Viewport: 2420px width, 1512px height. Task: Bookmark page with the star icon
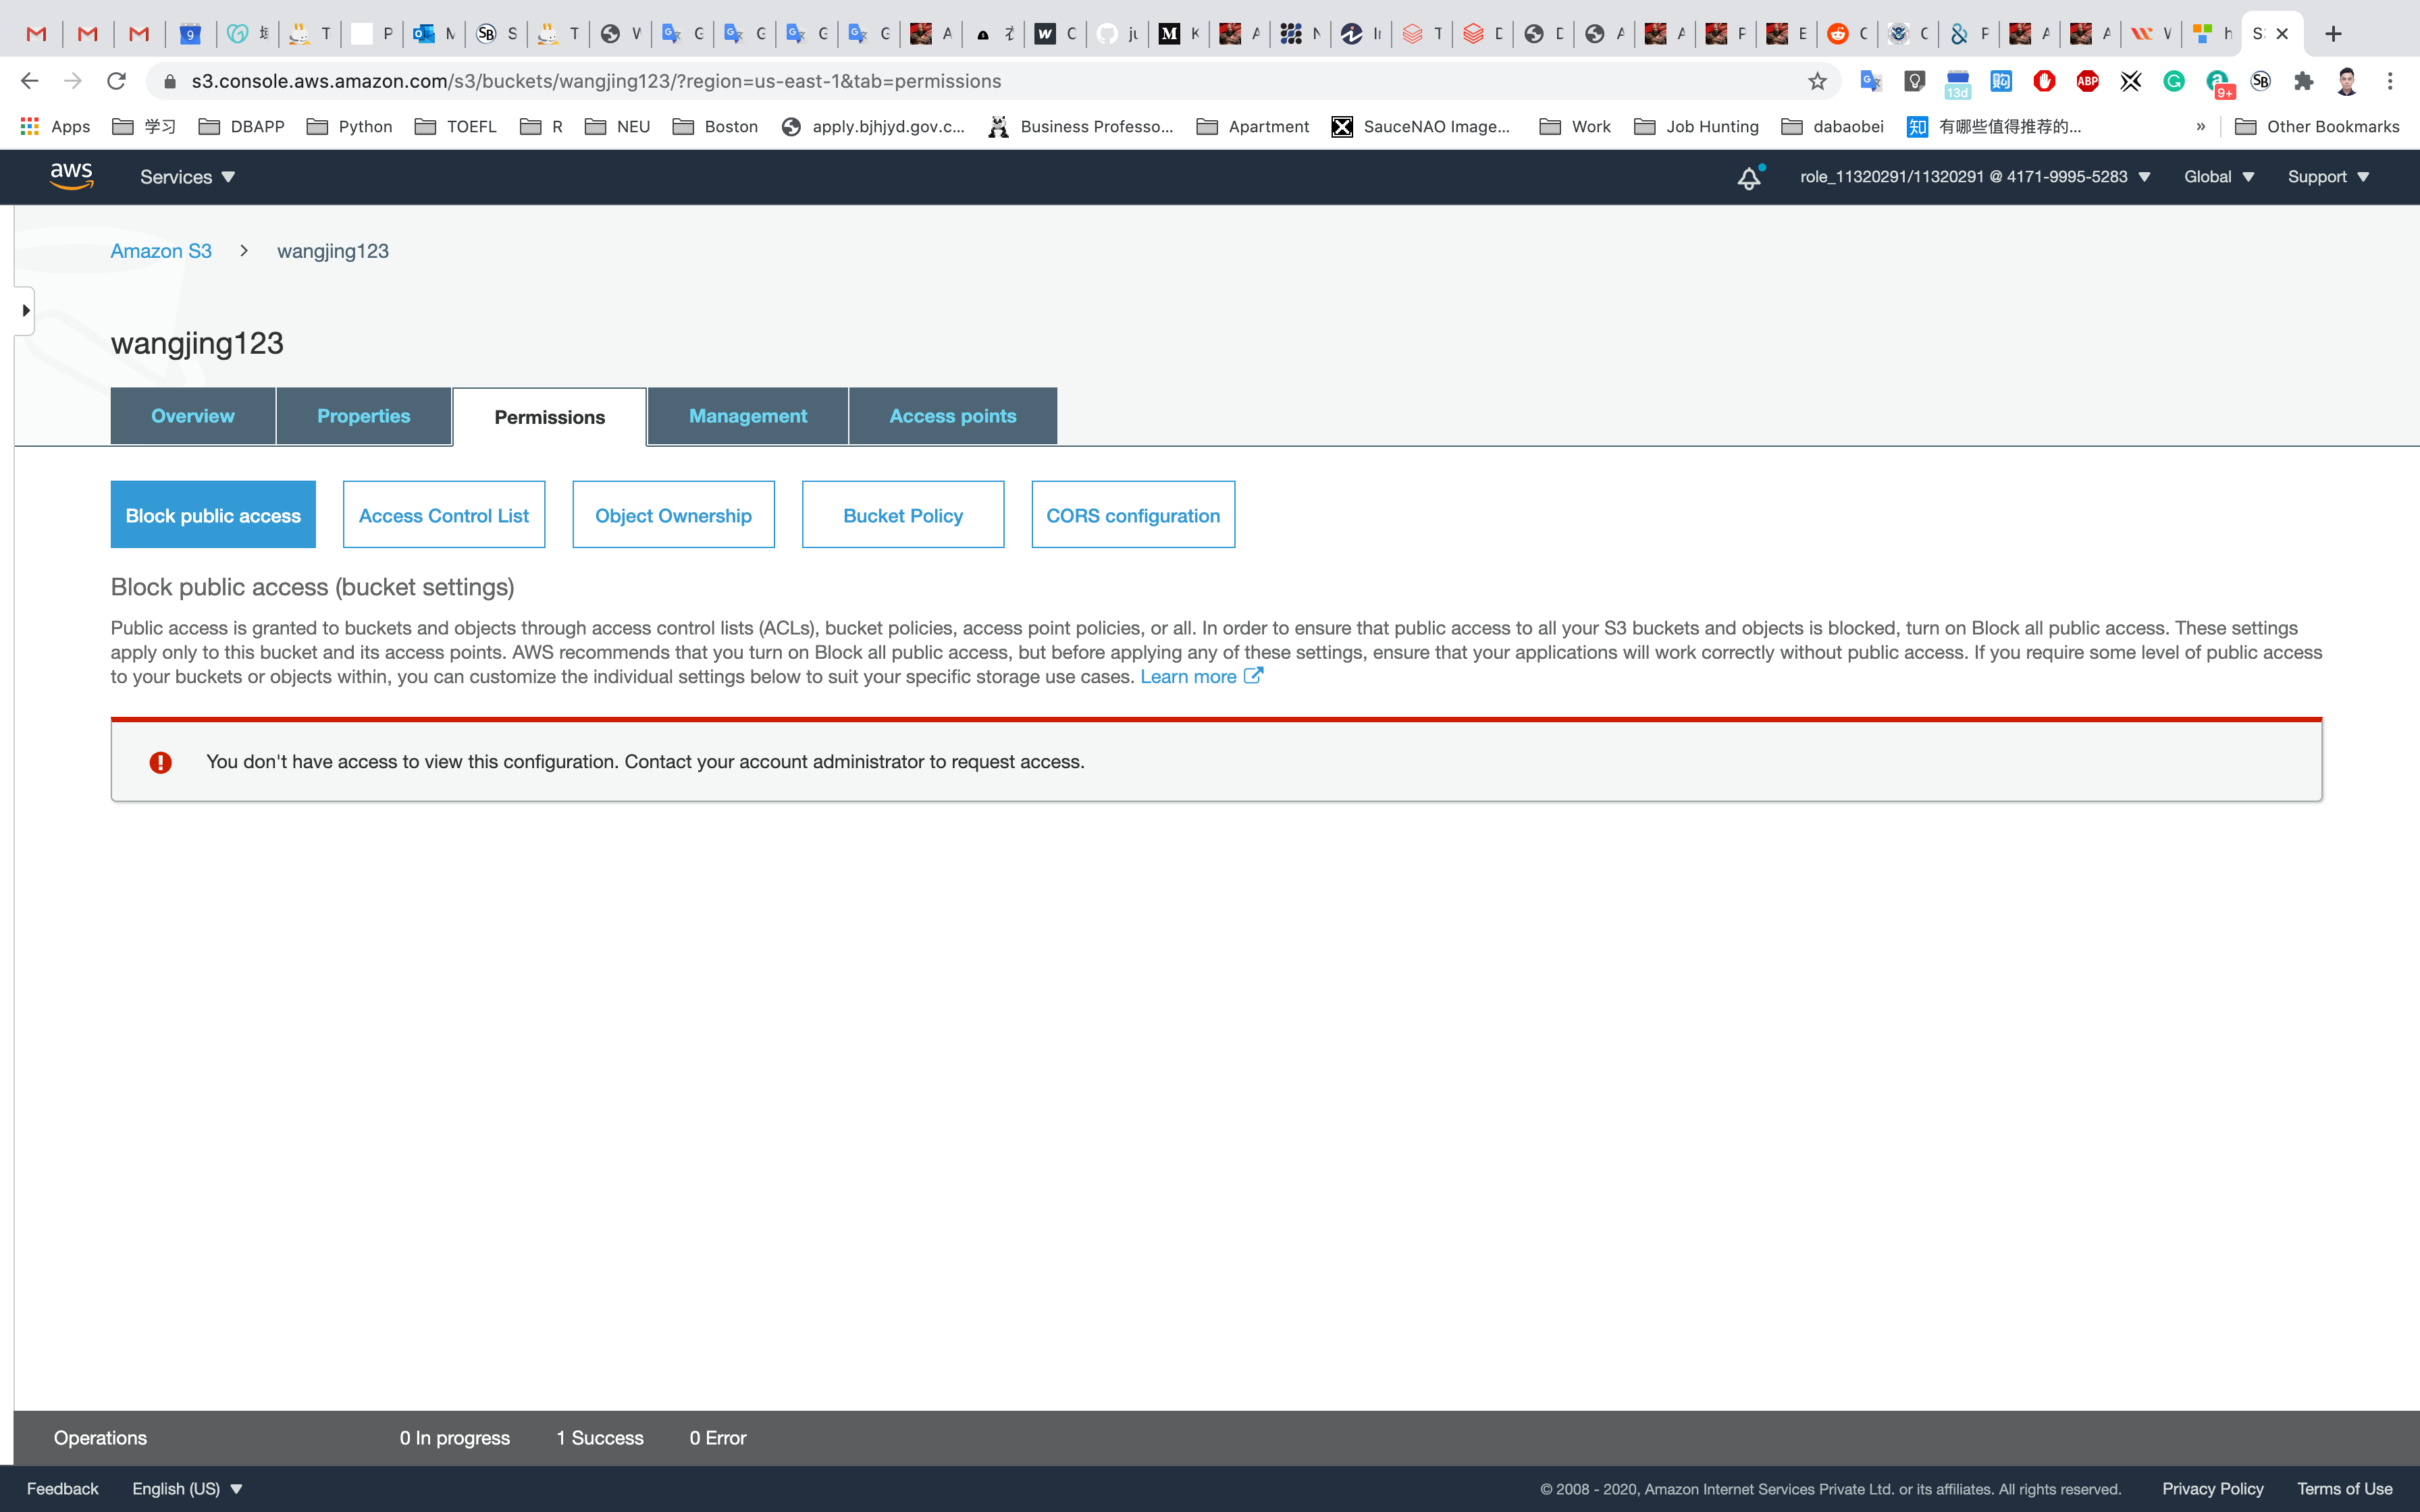pos(1817,81)
